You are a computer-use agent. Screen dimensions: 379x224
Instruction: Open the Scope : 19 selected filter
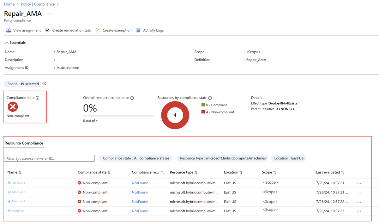pos(23,84)
